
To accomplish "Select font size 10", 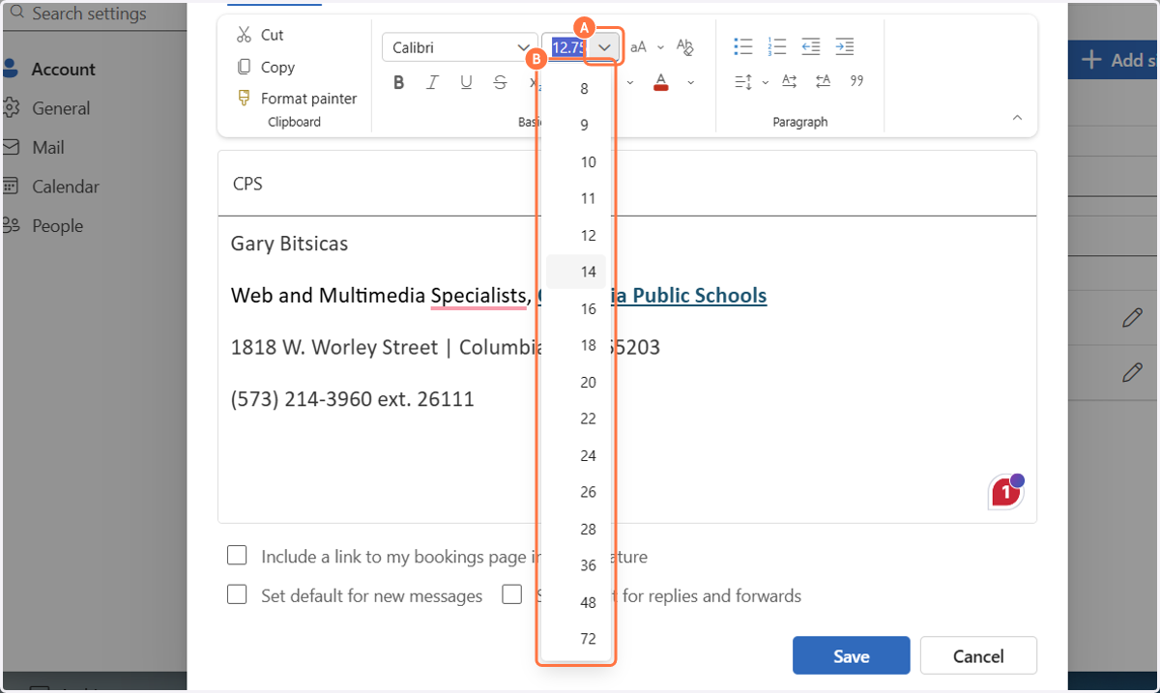I will [x=576, y=162].
